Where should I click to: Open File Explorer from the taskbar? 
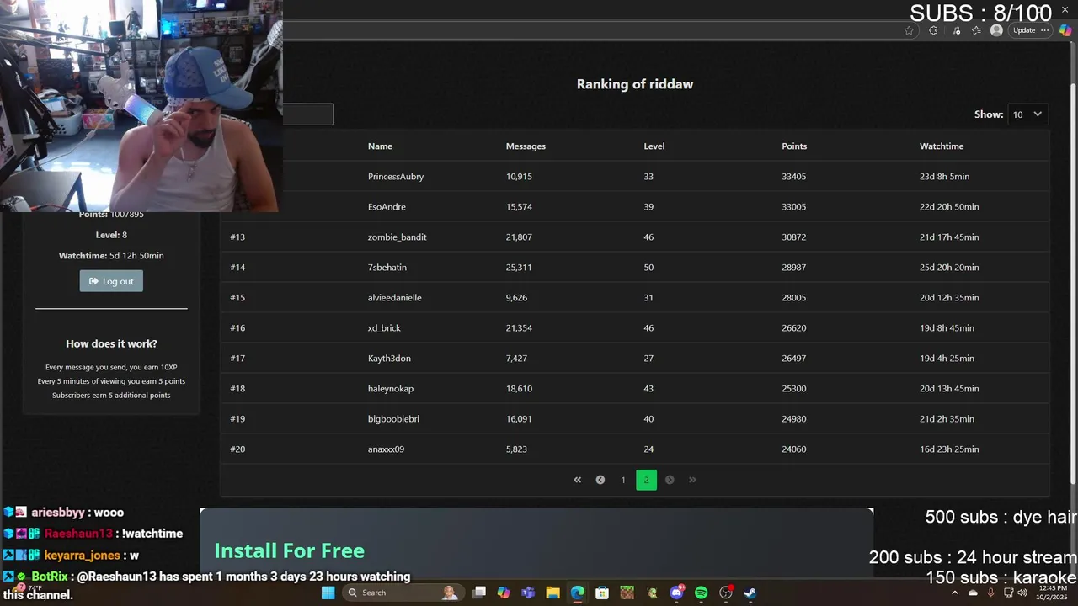[x=552, y=593]
